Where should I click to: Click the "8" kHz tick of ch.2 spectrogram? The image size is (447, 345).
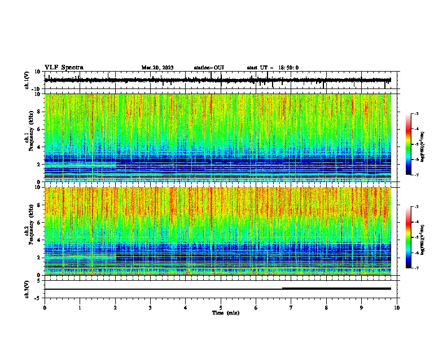pyautogui.click(x=39, y=205)
